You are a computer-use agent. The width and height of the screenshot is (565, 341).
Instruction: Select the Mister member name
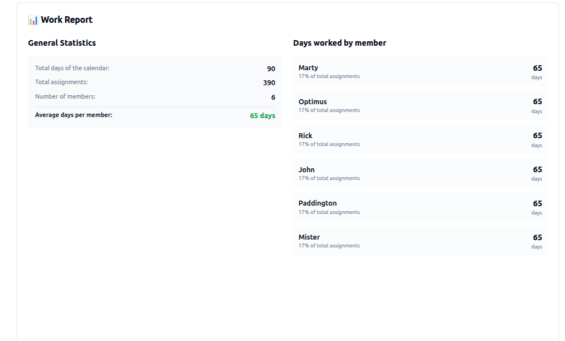pos(309,237)
